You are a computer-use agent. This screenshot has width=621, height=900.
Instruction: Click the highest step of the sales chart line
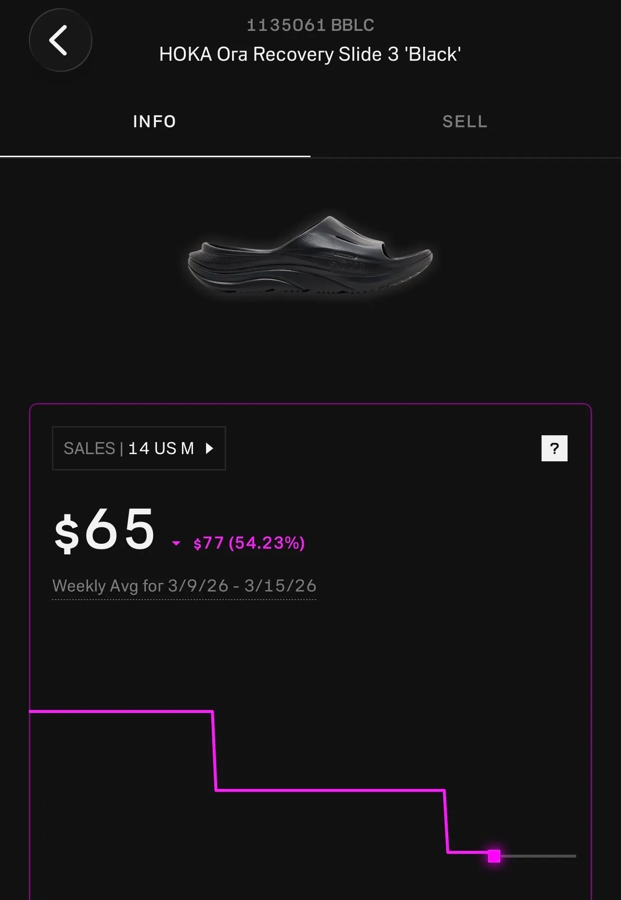coord(121,711)
